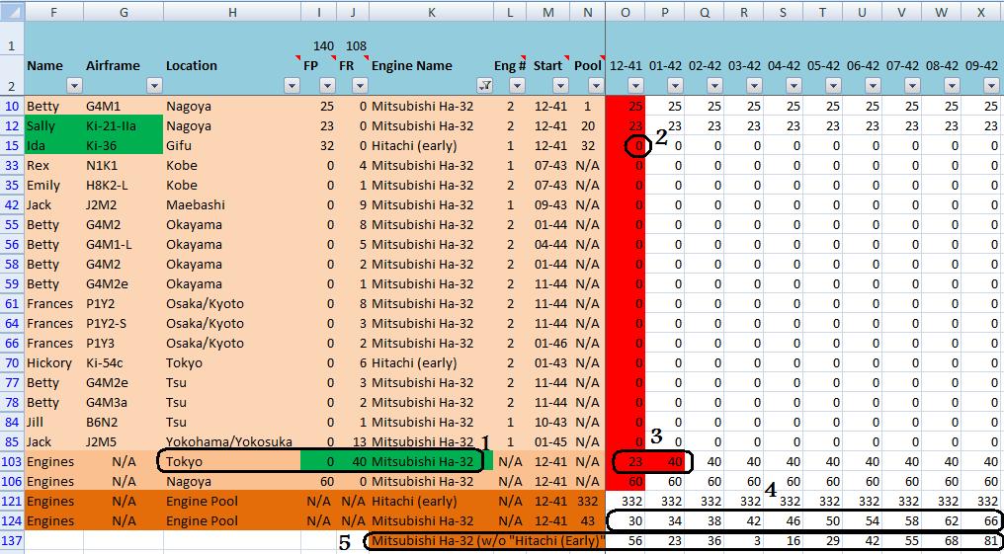Screen dimensions: 1004x554
Task: Click the Ida name cell
Action: (x=54, y=145)
